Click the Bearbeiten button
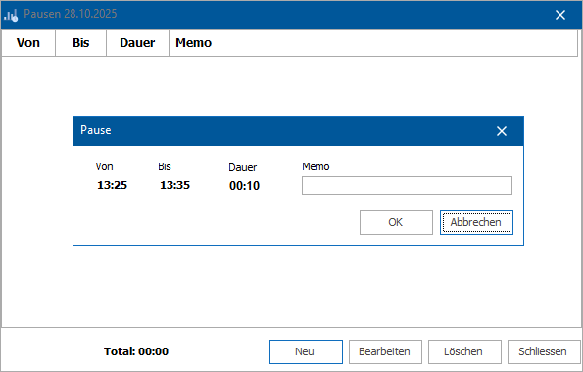Viewport: 583px width, 372px height. click(385, 351)
